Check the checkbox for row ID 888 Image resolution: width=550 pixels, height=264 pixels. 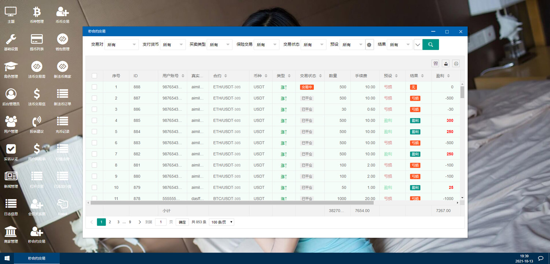click(x=94, y=87)
